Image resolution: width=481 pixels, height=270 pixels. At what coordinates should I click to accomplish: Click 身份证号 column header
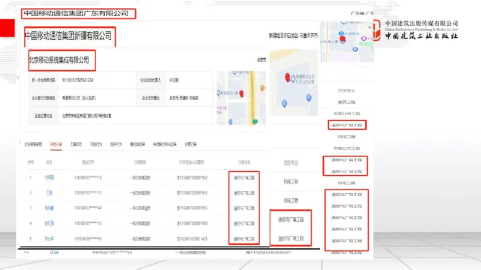(x=88, y=163)
